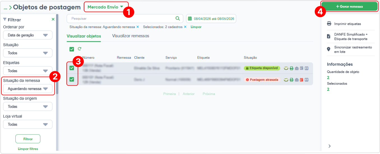Click the Serviço column header

tap(171, 58)
